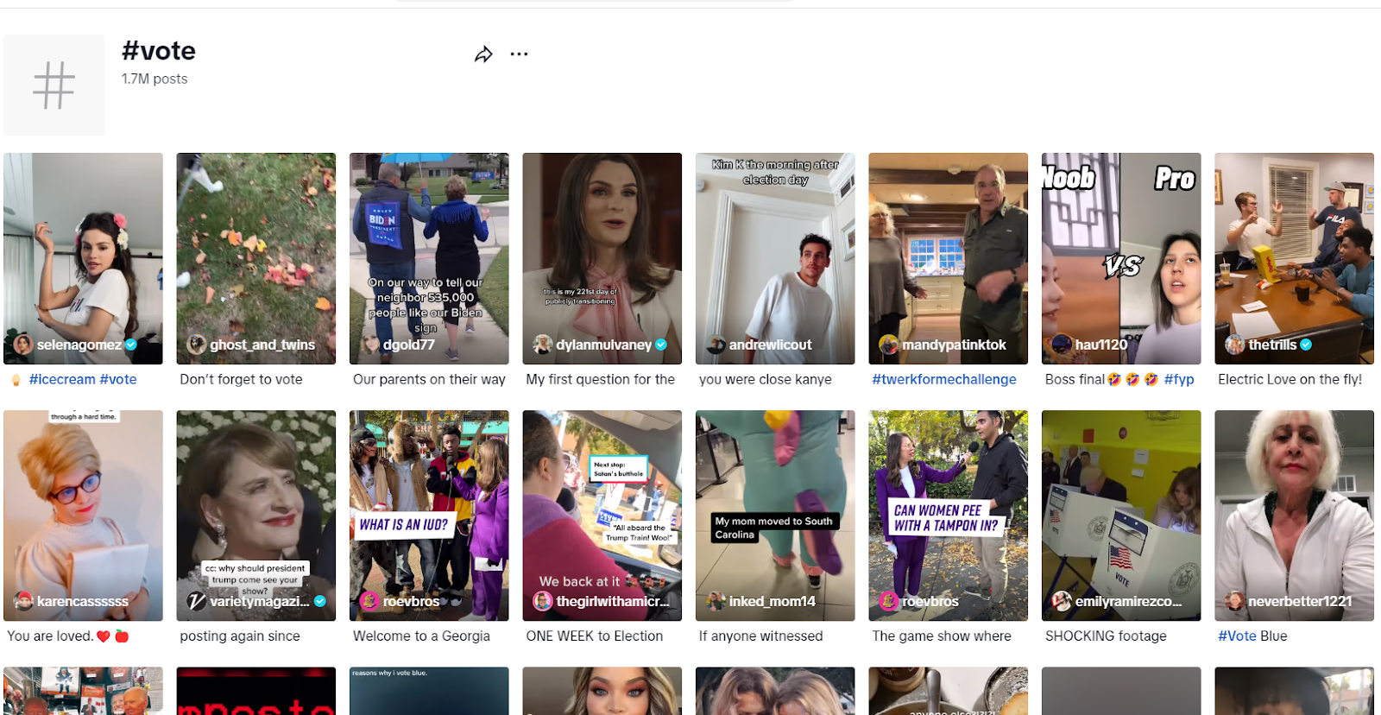Play the ghost_and_twins leaves video
The width and height of the screenshot is (1381, 715).
256,258
